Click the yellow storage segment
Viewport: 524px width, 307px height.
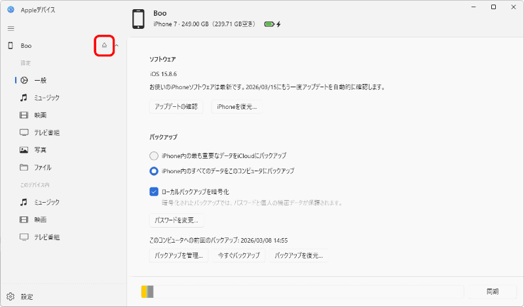(x=144, y=292)
